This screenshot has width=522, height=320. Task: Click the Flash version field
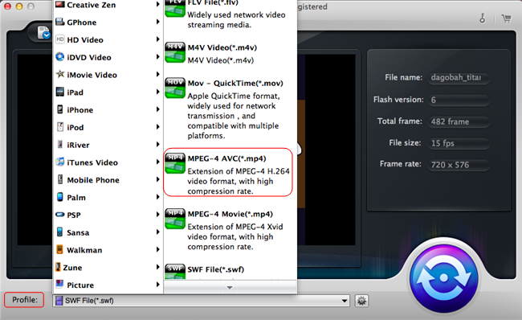(458, 100)
